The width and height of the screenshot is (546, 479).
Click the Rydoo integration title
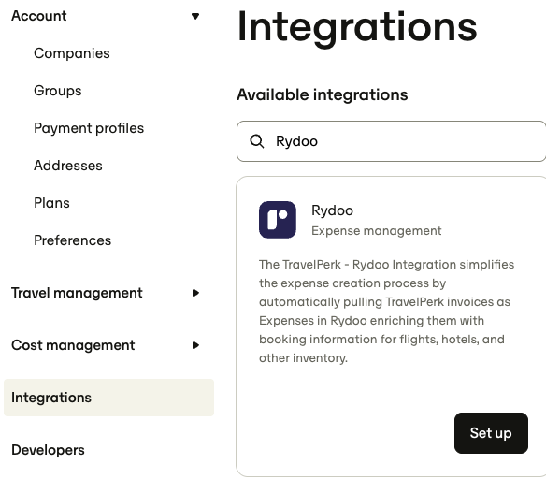click(x=332, y=210)
